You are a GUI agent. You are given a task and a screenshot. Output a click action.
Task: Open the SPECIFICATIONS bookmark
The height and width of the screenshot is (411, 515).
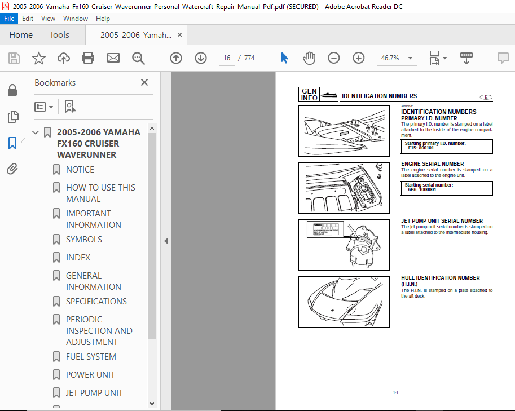[96, 302]
